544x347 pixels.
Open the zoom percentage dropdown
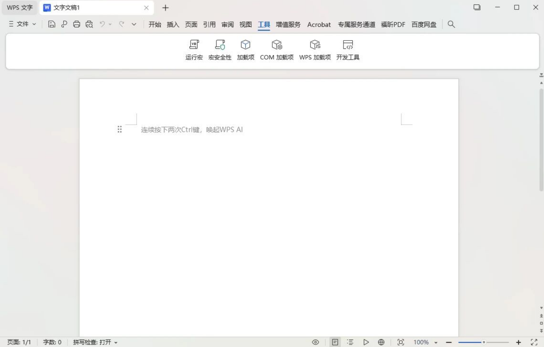pyautogui.click(x=436, y=342)
